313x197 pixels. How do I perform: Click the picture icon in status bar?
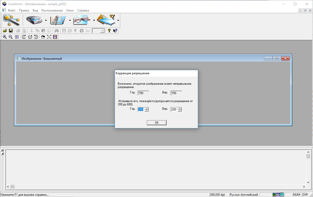pyautogui.click(x=274, y=195)
